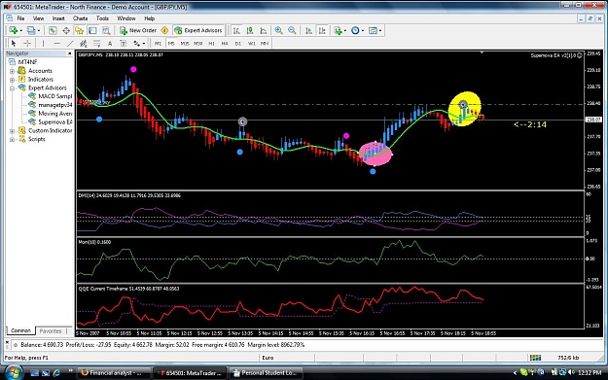Switch chart to H4 timeframe
608x380 pixels.
tap(225, 44)
